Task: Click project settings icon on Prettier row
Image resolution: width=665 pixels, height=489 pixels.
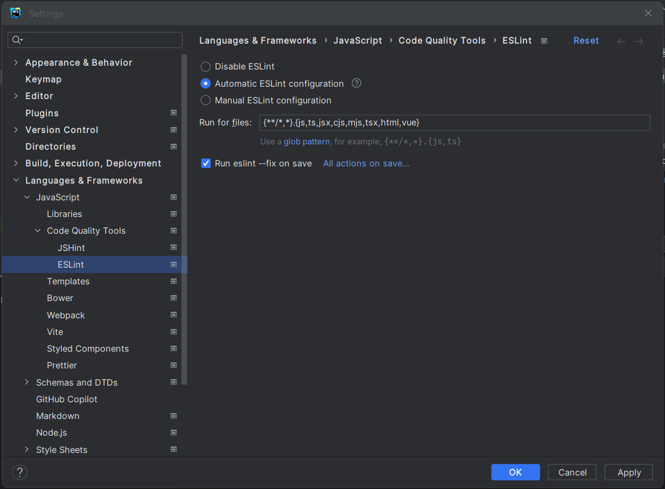Action: coord(173,365)
